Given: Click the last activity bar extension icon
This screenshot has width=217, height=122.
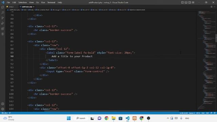Looking at the screenshot, I should (x=3, y=34).
